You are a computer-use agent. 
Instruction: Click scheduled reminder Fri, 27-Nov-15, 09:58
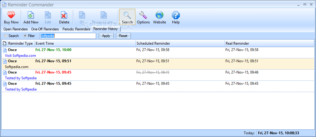pos(153,50)
